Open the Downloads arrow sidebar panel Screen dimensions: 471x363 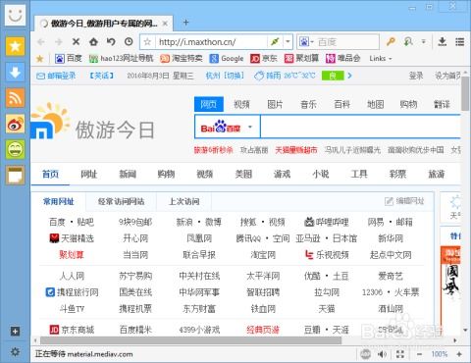[15, 73]
